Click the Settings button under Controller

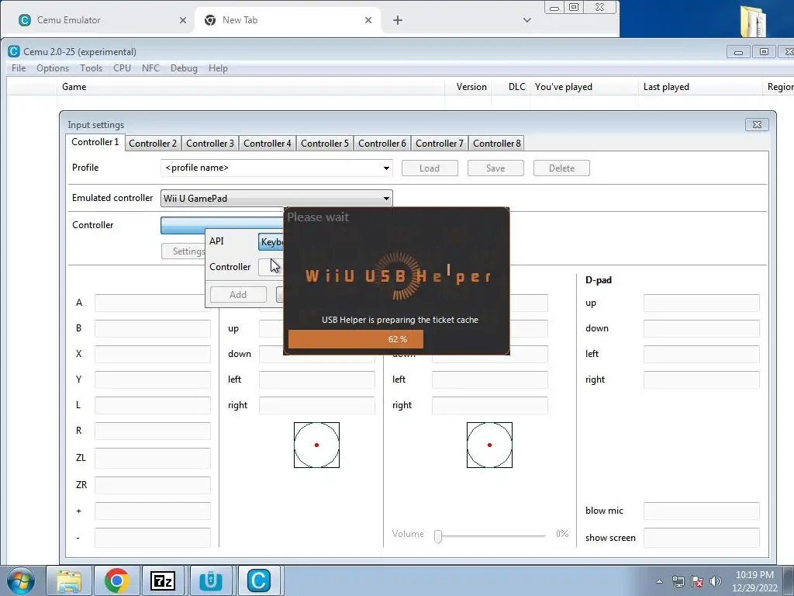point(184,251)
